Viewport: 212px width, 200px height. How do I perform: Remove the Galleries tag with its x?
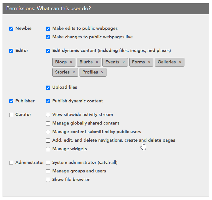180,62
